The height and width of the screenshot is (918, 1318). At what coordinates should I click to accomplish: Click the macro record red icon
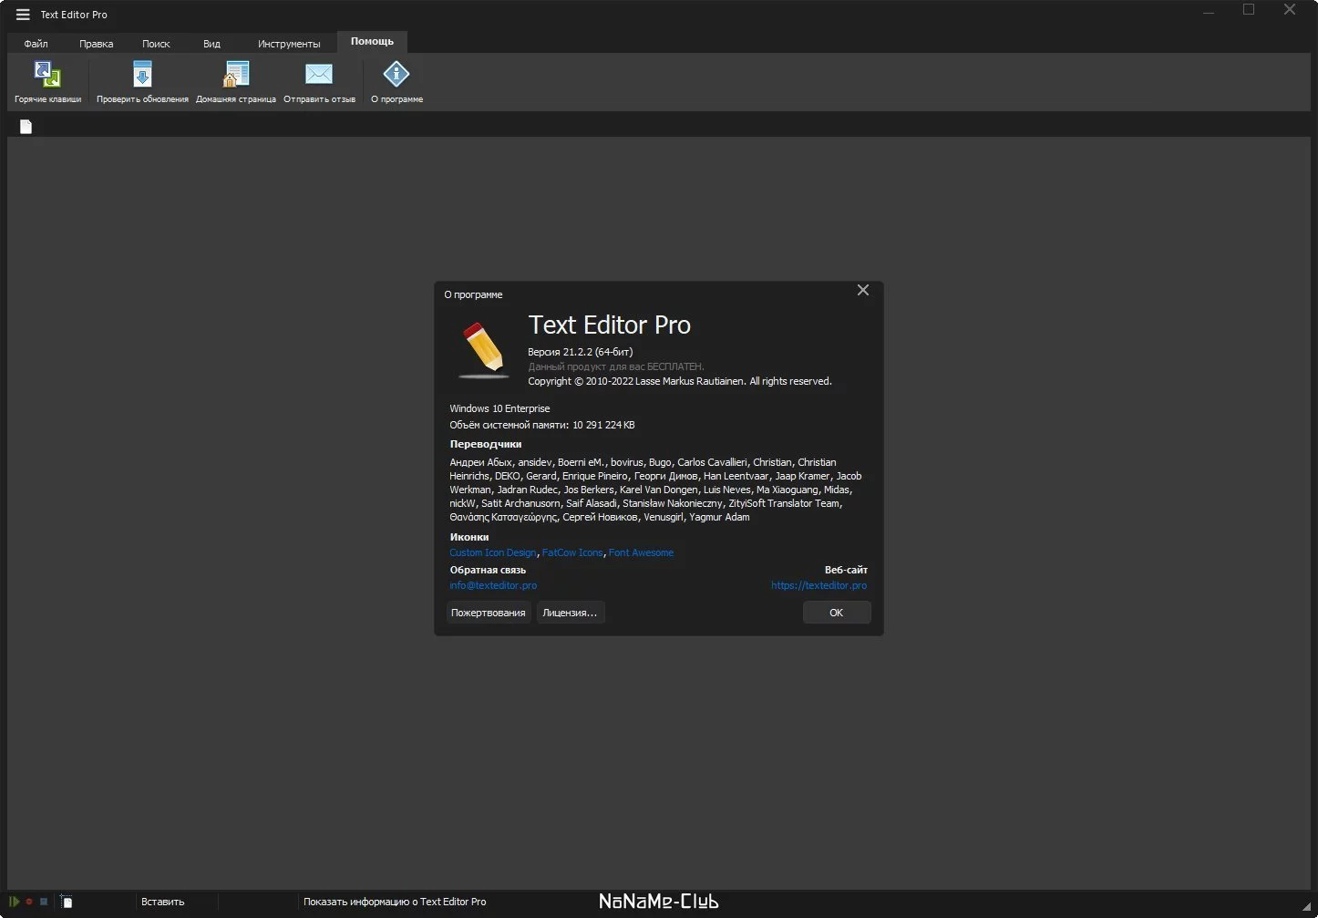[x=29, y=902]
